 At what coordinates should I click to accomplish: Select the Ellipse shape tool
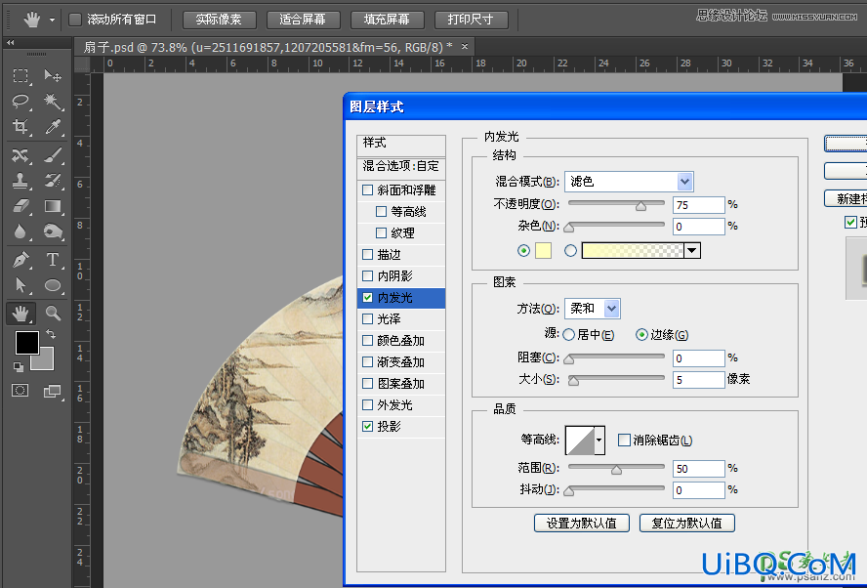point(53,285)
